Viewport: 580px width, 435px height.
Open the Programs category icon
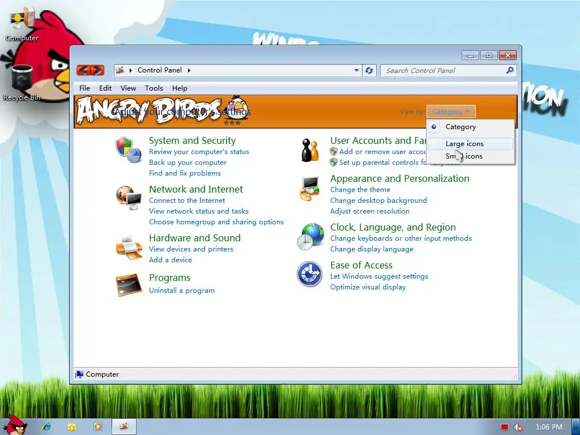tap(129, 285)
